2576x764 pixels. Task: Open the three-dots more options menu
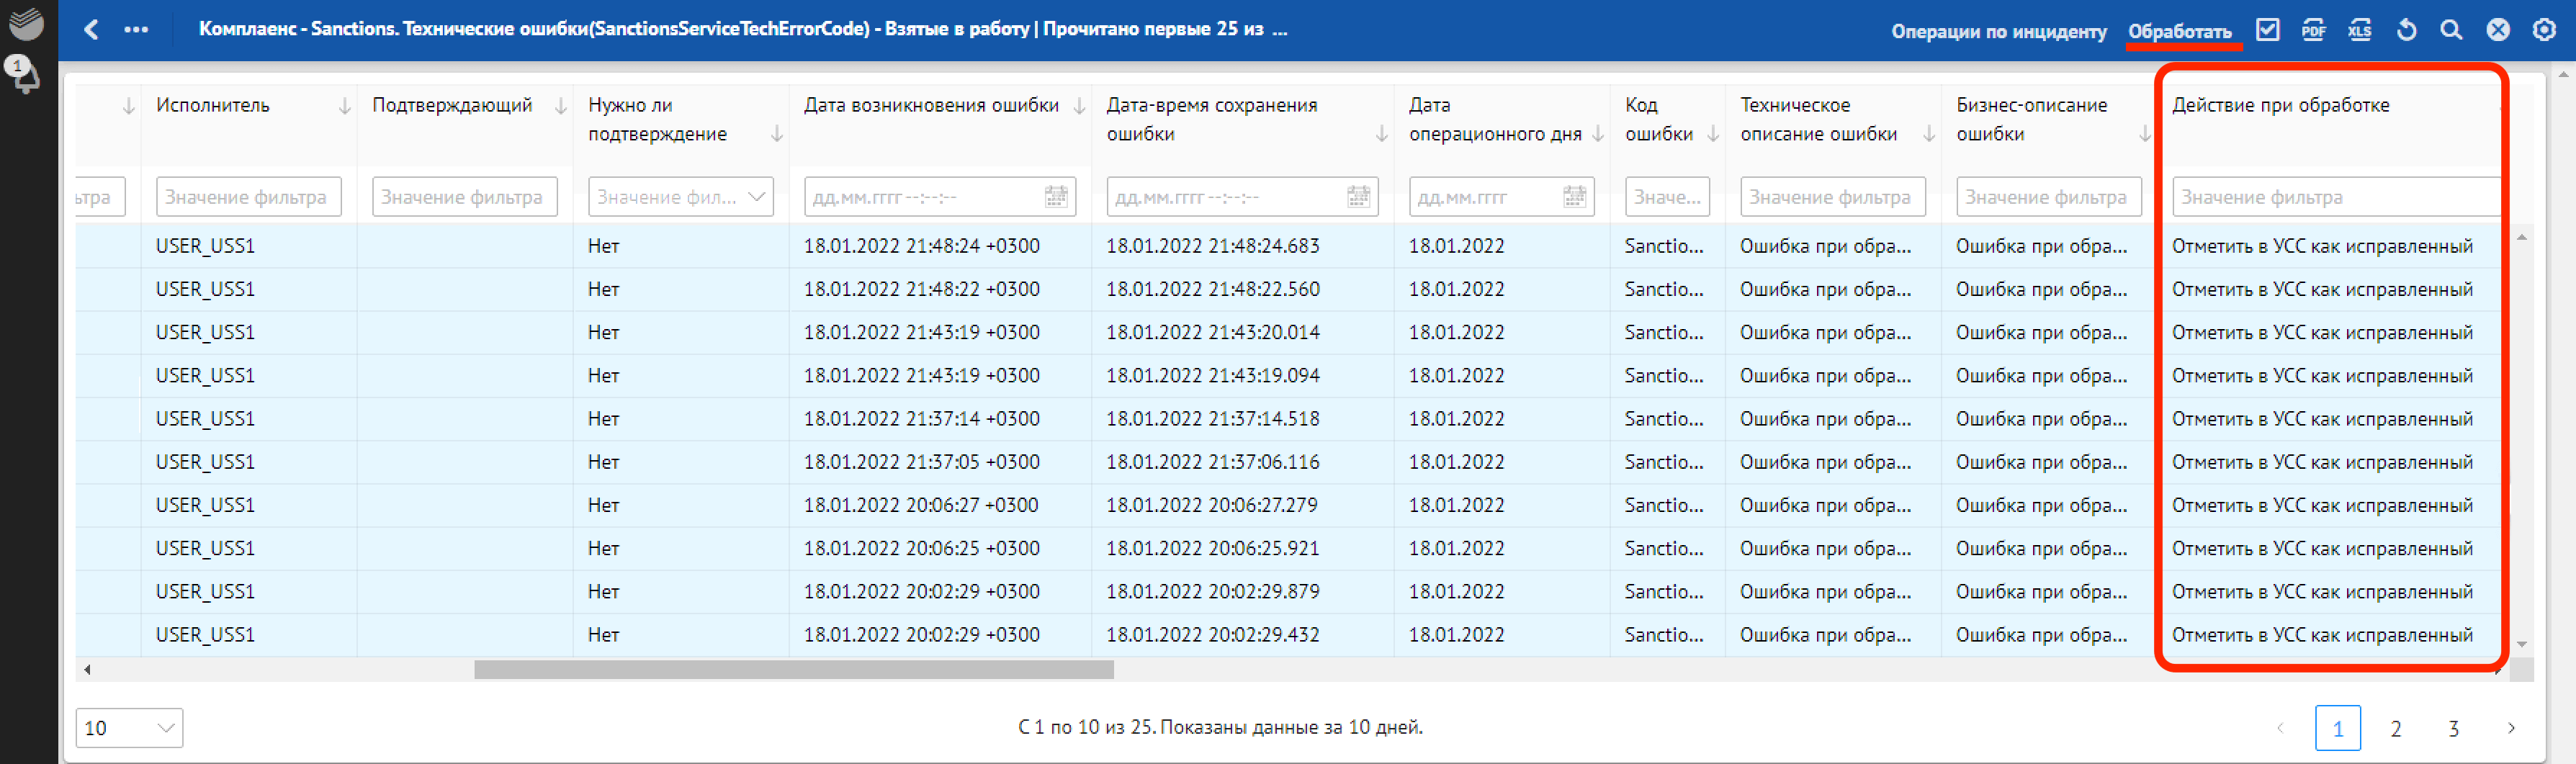coord(136,29)
